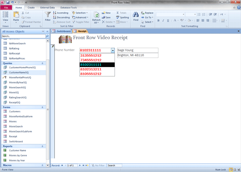Open the Find binoculars tool
Viewport: 241px width, 172px height.
[136, 15]
